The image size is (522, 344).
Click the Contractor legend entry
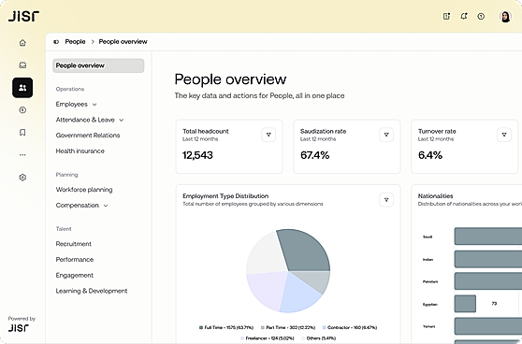point(350,328)
